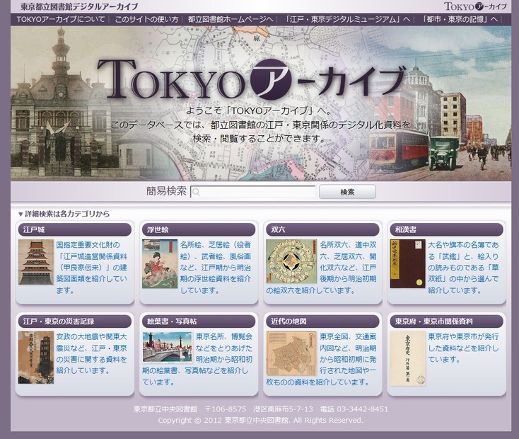Image resolution: width=519 pixels, height=439 pixels.
Task: Click the disaster record poster thumbnail
Action: click(x=36, y=358)
